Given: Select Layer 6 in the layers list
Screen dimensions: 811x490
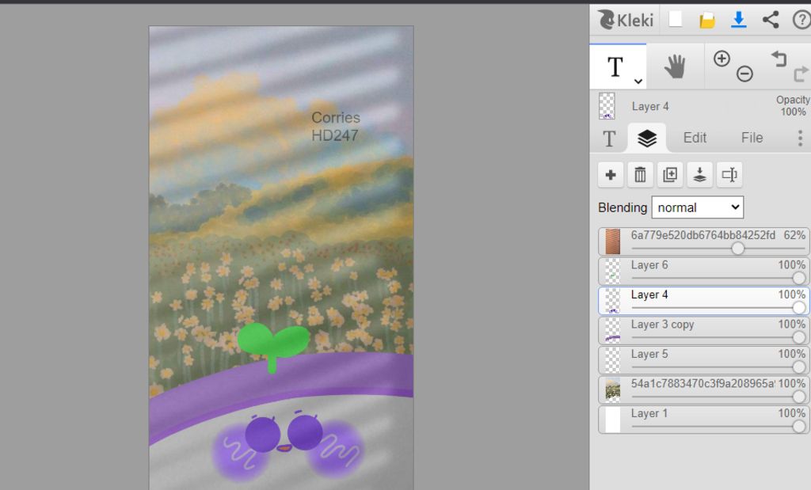Looking at the screenshot, I should tap(703, 271).
